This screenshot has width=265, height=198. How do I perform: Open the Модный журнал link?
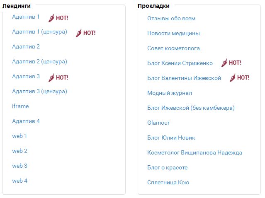[x=170, y=93]
